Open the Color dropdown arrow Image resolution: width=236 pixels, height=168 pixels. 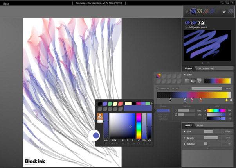click(185, 75)
